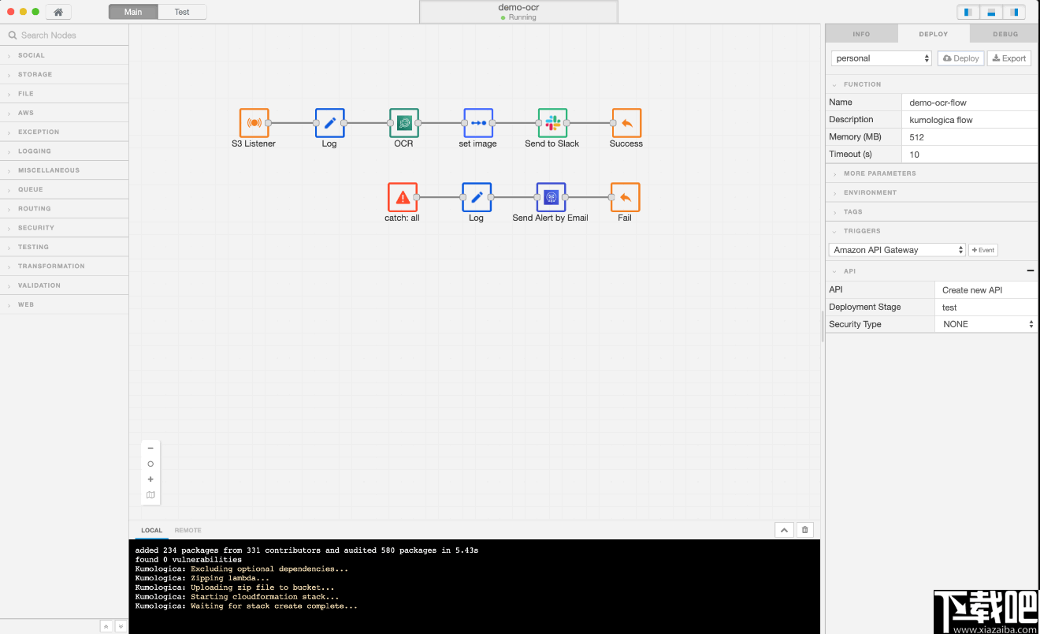Expand the AWS node category

pos(64,113)
